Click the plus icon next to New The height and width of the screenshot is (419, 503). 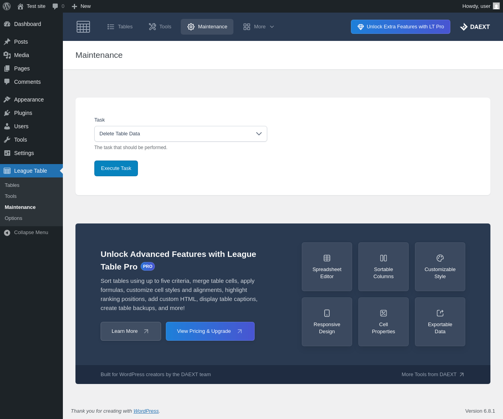74,6
